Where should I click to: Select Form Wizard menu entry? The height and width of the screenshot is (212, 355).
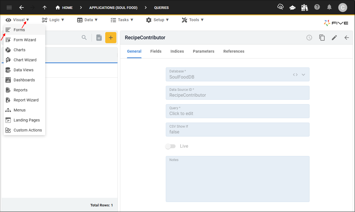pos(24,40)
